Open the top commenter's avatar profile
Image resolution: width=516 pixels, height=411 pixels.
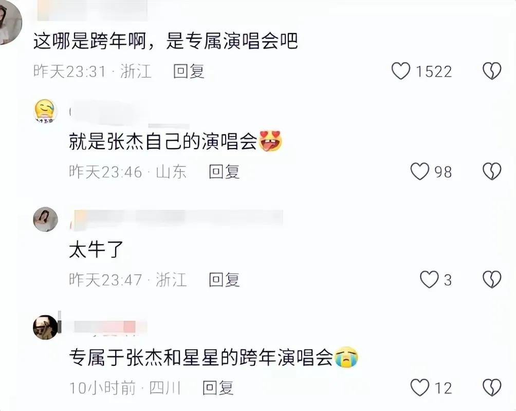coord(9,22)
